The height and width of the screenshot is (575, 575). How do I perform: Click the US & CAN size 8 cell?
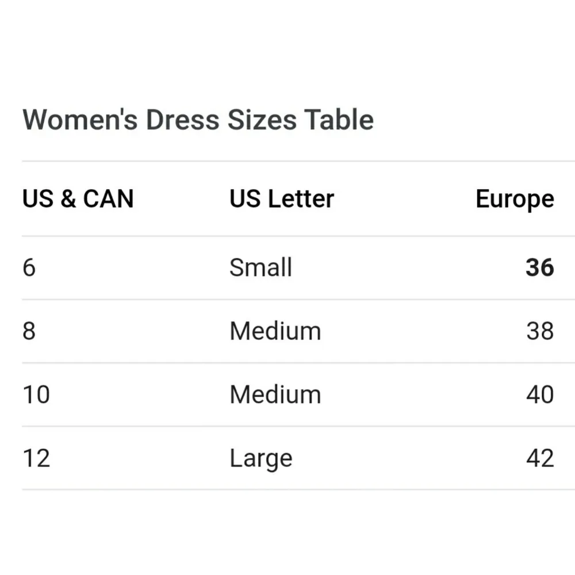[x=29, y=331]
